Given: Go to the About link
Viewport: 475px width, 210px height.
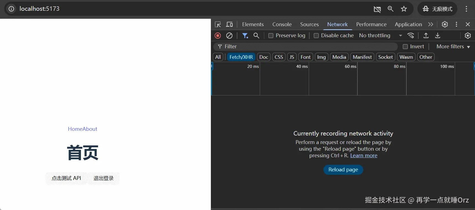Looking at the screenshot, I should tap(90, 129).
